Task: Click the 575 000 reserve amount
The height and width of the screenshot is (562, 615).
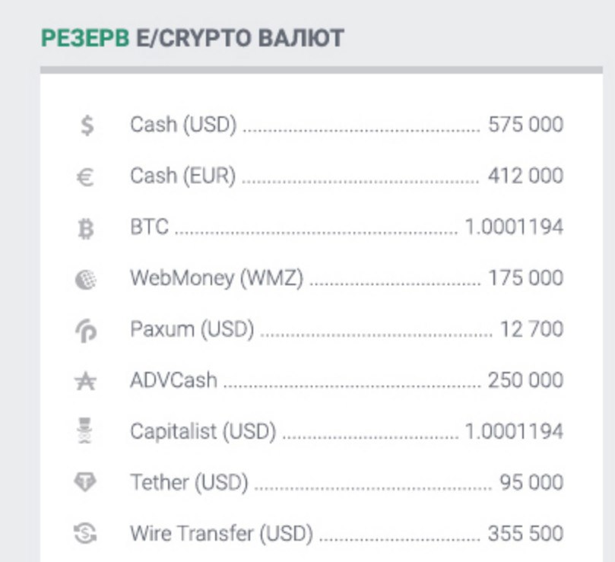Action: pos(525,125)
